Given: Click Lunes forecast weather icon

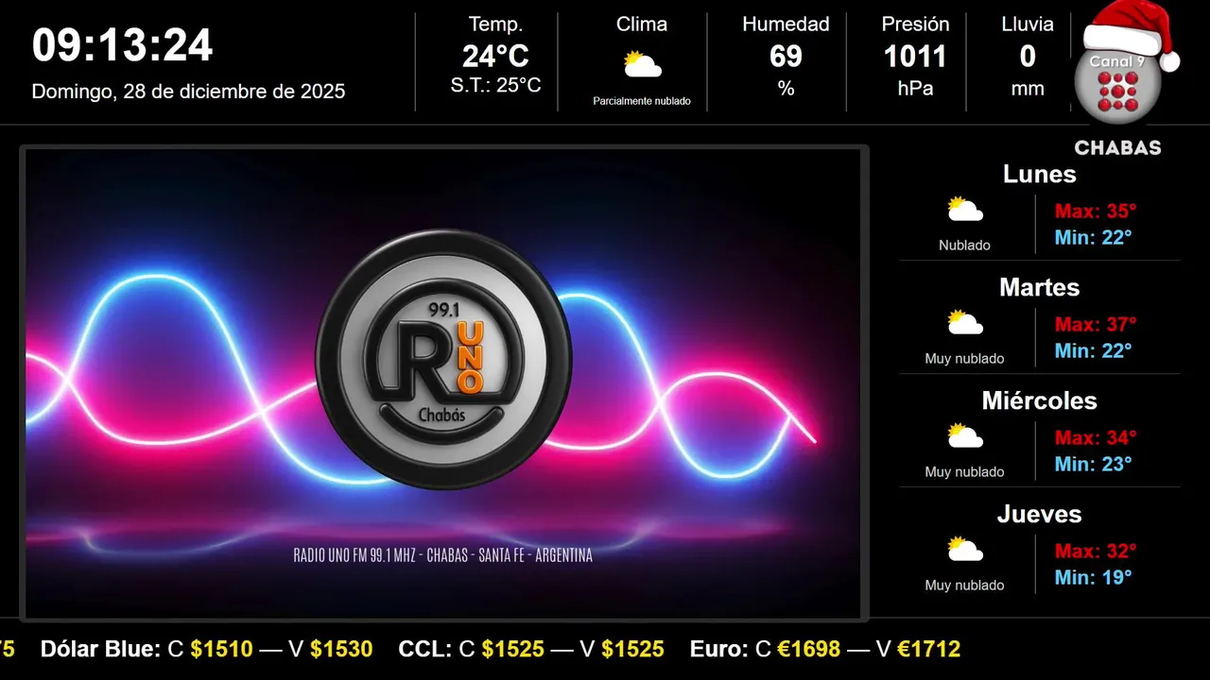Looking at the screenshot, I should (965, 210).
